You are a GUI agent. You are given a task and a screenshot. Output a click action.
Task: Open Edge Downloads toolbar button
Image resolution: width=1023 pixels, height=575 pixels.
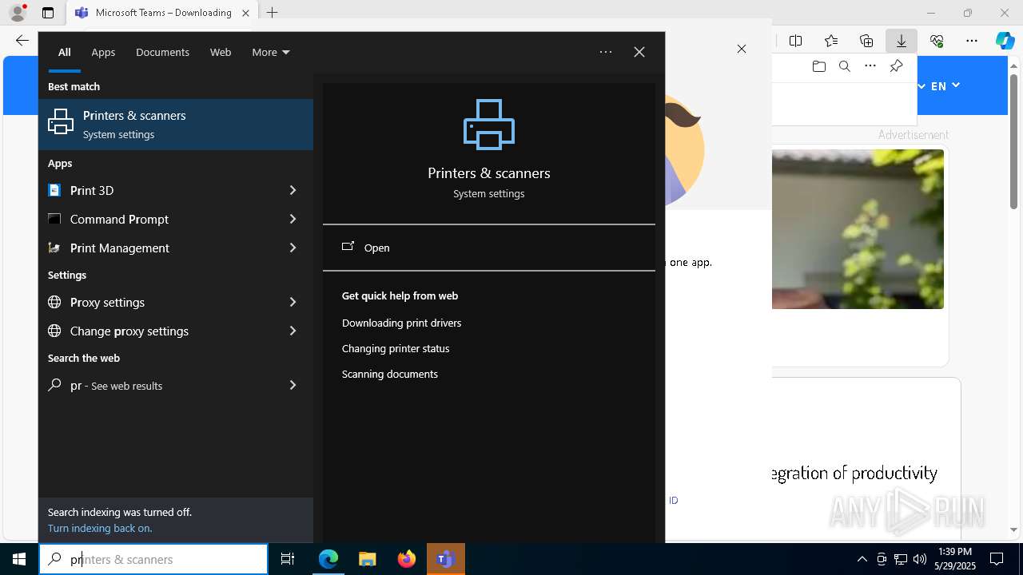point(901,41)
